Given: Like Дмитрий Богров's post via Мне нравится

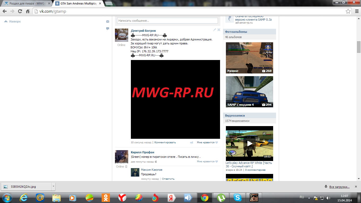Looking at the screenshot, I should (207, 142).
